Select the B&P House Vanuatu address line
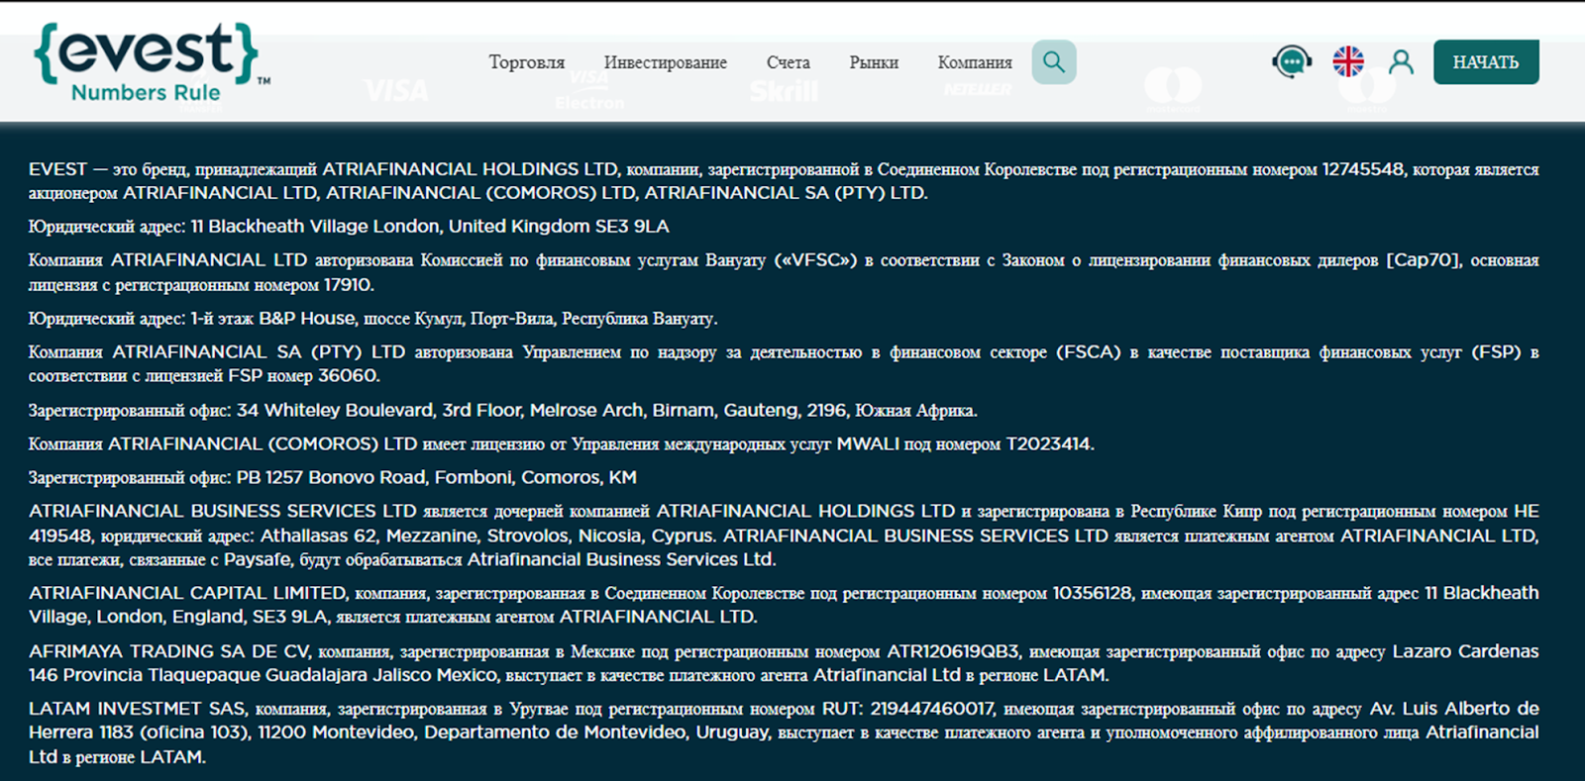 (372, 319)
